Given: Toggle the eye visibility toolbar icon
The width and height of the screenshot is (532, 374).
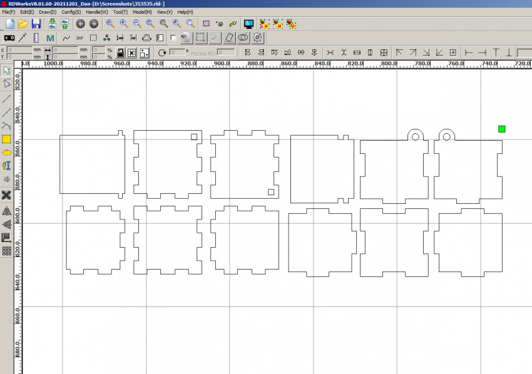Looking at the screenshot, I should pyautogui.click(x=243, y=38).
